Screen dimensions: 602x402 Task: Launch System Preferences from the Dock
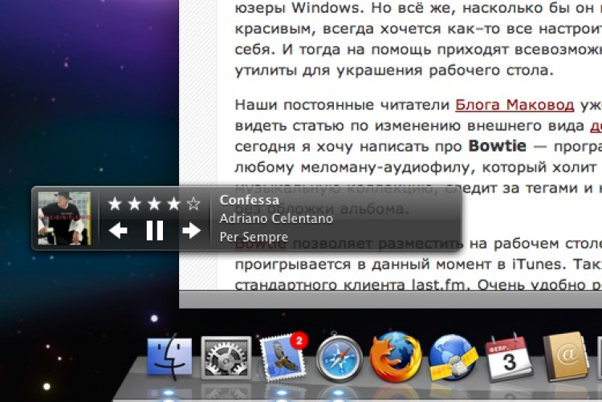(226, 357)
